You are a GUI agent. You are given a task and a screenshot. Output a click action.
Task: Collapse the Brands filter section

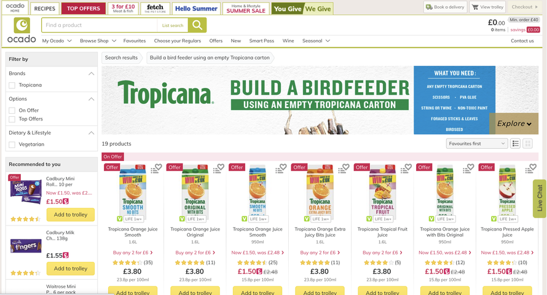[91, 74]
